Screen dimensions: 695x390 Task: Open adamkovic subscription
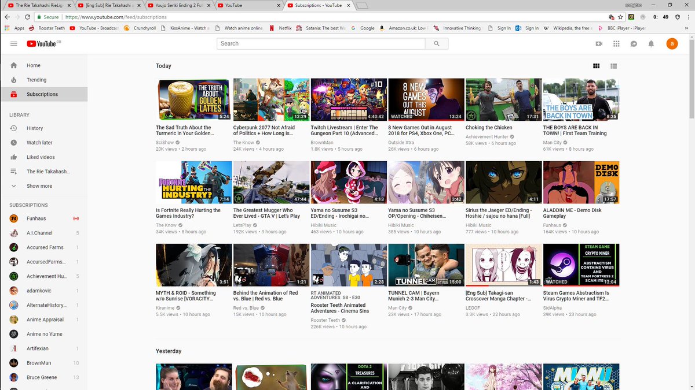coord(43,291)
